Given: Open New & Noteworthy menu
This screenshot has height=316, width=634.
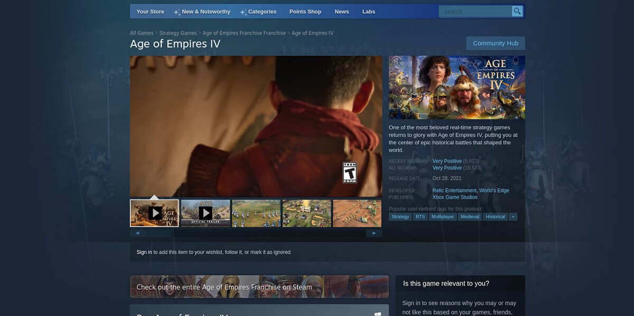Looking at the screenshot, I should click(202, 12).
